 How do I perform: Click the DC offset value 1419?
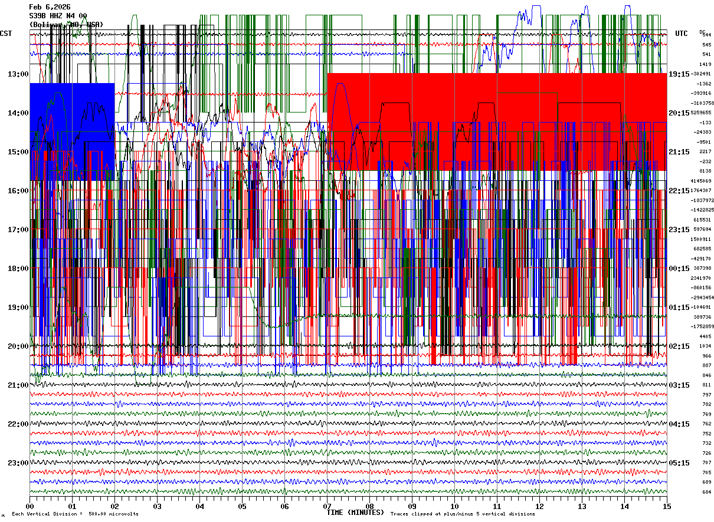coord(705,64)
